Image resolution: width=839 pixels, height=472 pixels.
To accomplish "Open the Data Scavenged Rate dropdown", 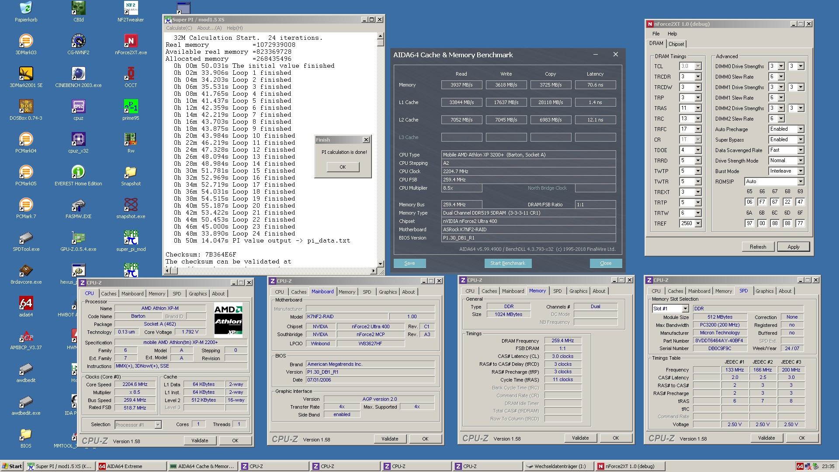I will pyautogui.click(x=801, y=150).
